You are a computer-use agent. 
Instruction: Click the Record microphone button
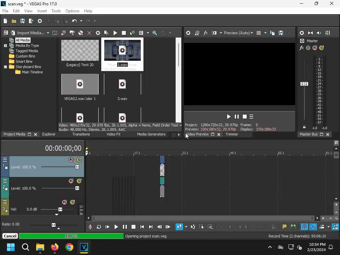coord(90,227)
